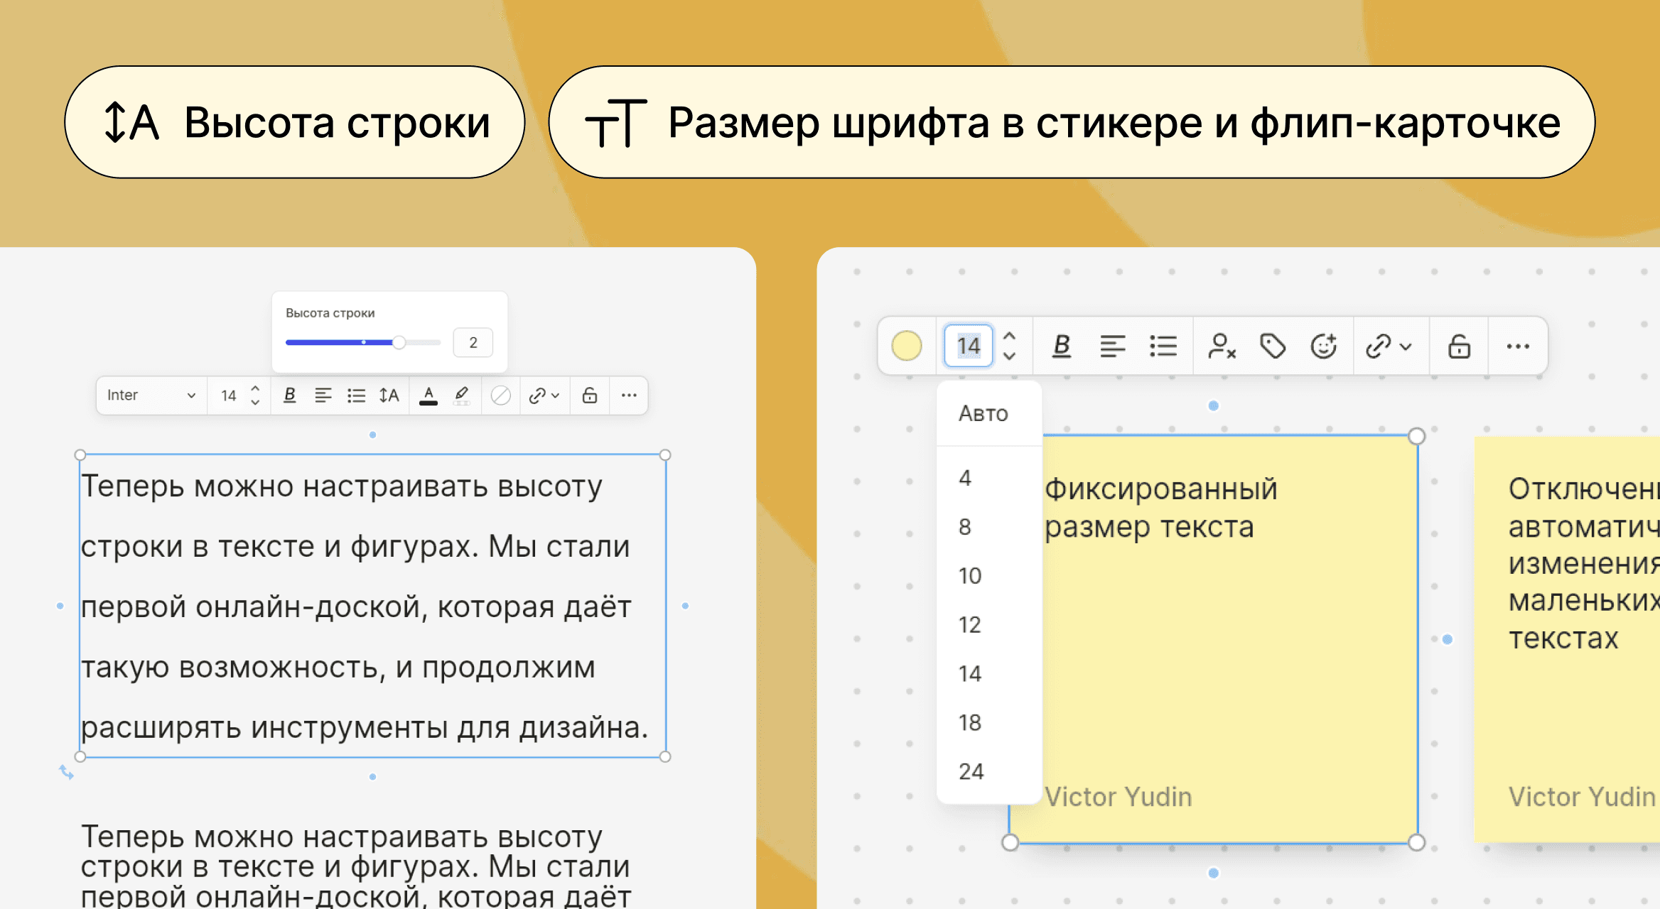1660x909 pixels.
Task: Click the yellow sticker color swatch
Action: 907,347
